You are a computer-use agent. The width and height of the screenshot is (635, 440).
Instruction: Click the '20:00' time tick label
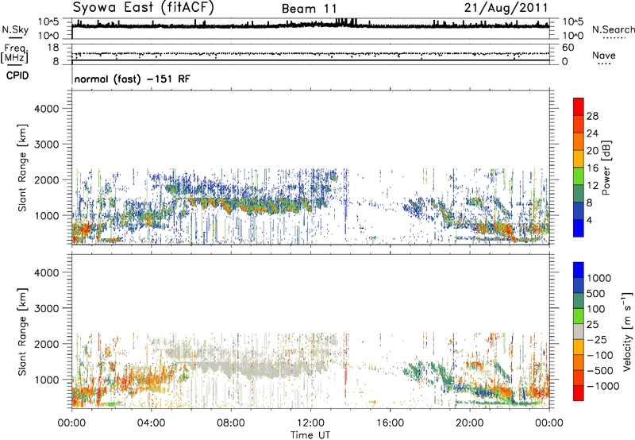pyautogui.click(x=470, y=423)
